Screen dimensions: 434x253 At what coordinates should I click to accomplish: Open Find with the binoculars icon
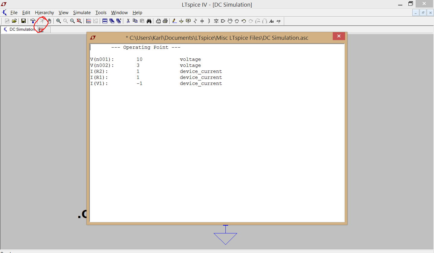pyautogui.click(x=149, y=21)
